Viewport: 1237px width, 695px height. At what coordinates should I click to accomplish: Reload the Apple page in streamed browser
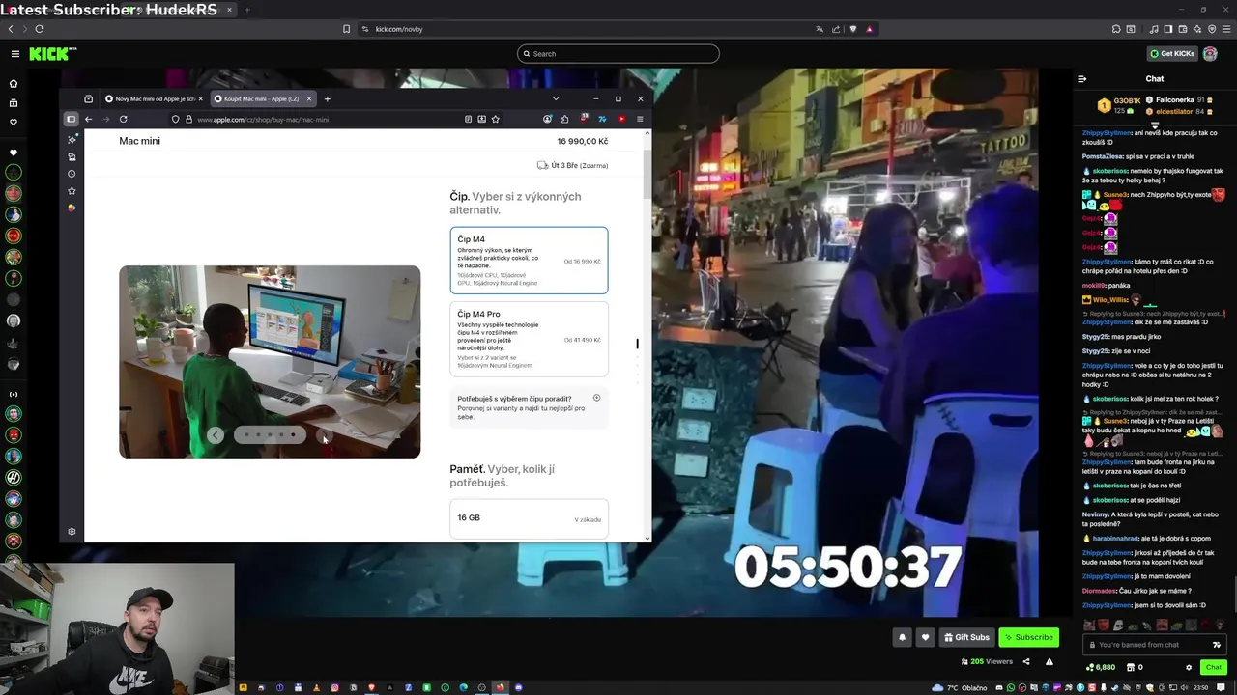tap(124, 120)
